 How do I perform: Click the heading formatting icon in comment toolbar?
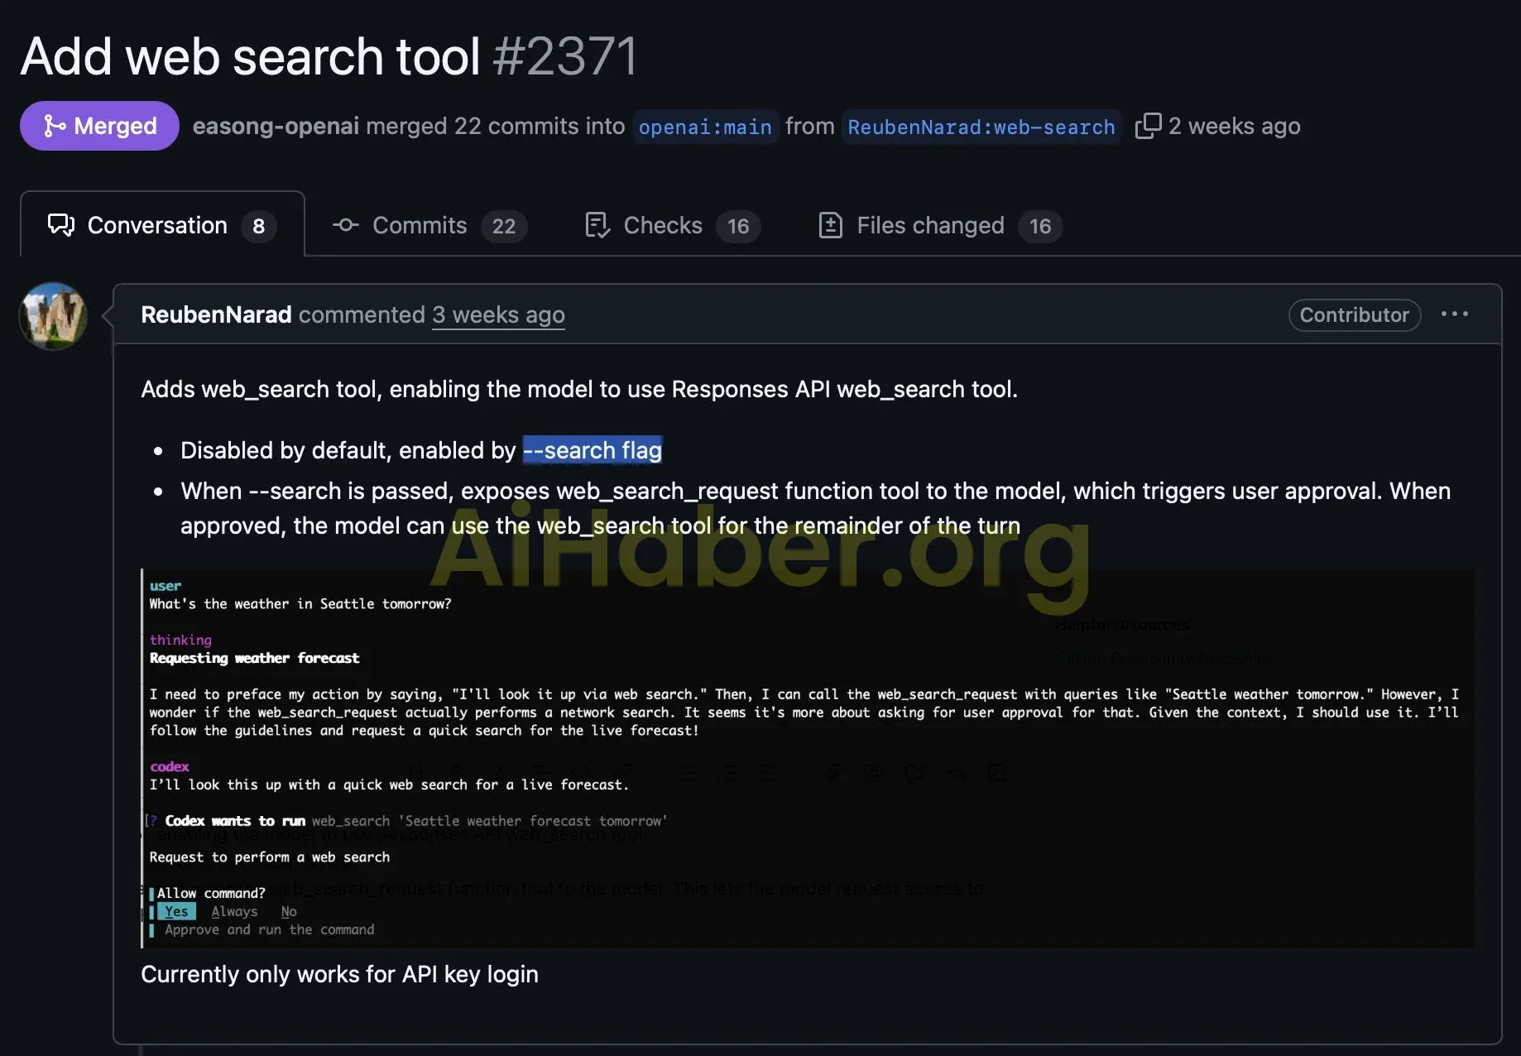(x=415, y=771)
